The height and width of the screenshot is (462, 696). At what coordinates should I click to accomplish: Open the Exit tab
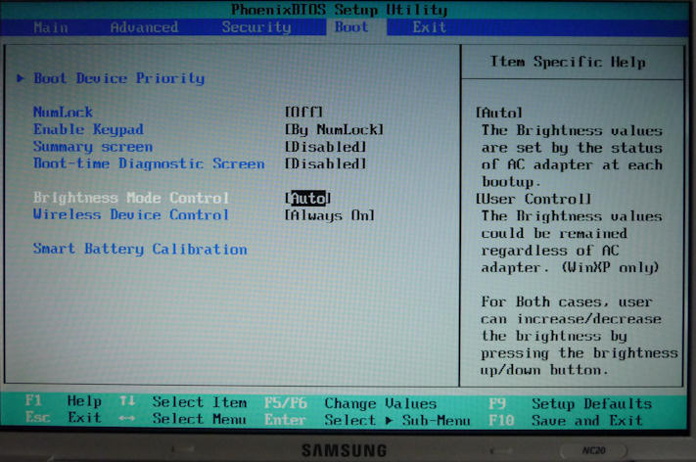tap(429, 27)
